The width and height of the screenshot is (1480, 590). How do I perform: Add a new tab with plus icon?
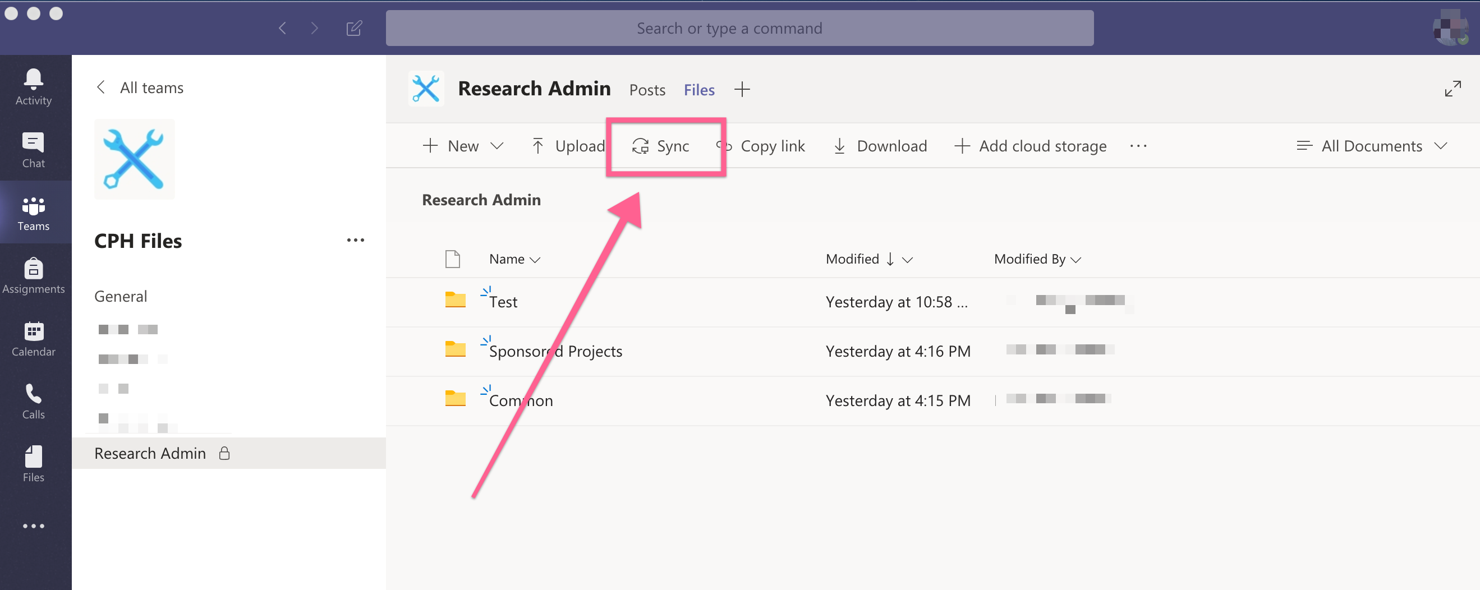coord(742,90)
